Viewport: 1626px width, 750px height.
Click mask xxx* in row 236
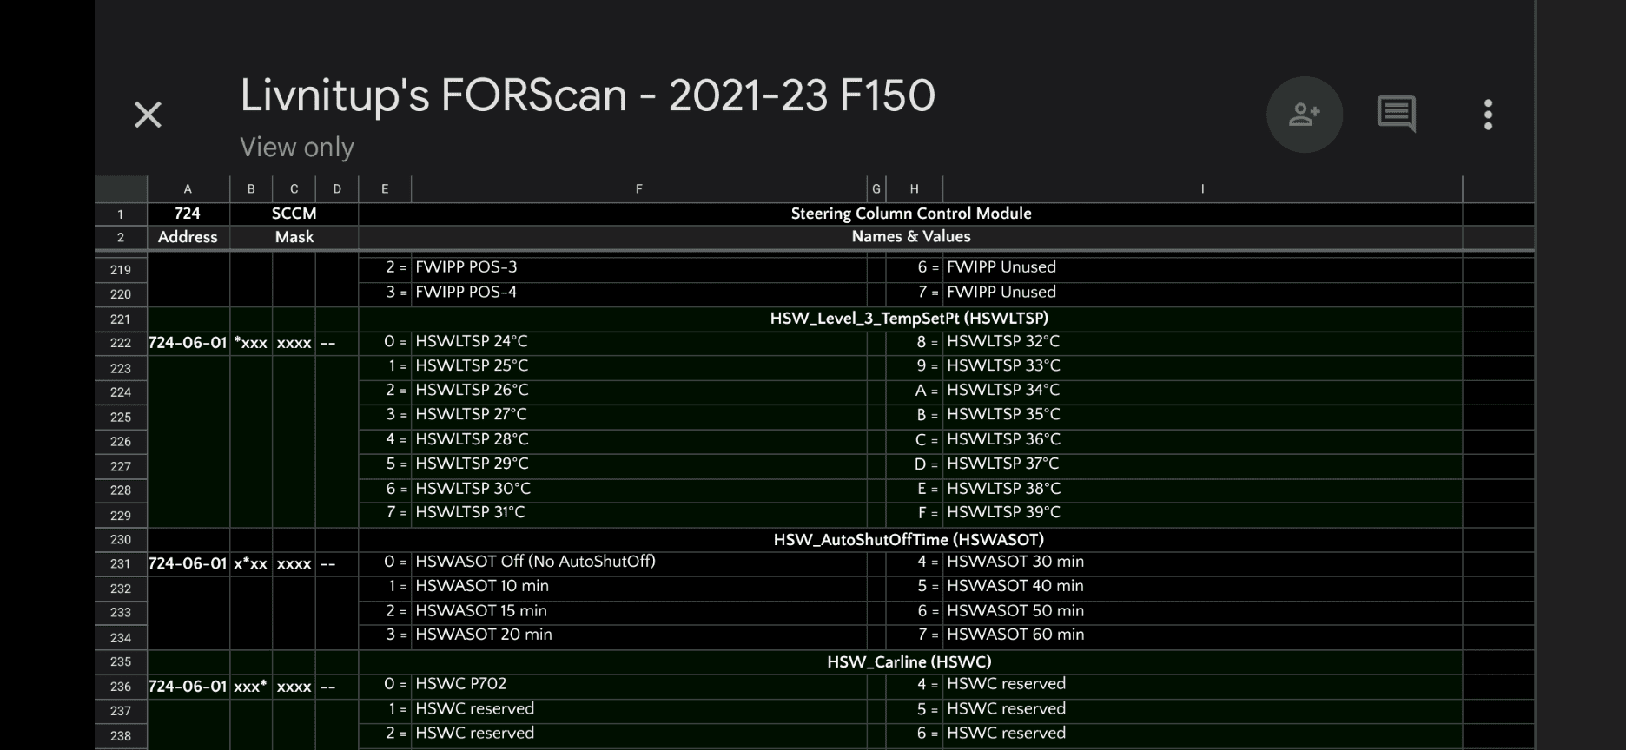(x=251, y=687)
